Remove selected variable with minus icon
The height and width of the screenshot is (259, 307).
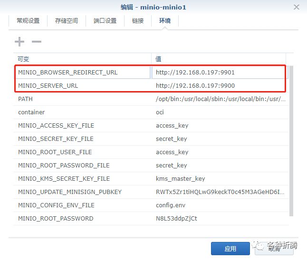(37, 42)
